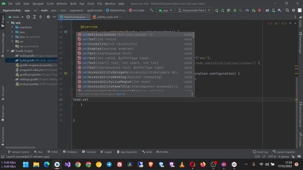Choose setVisibility(int visibility) suggestion
The height and width of the screenshot is (170, 303).
[x=135, y=44]
